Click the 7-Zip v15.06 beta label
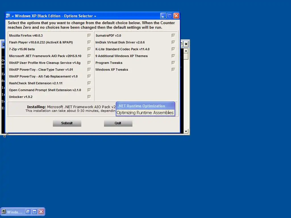This screenshot has height=218, width=291. point(22,49)
